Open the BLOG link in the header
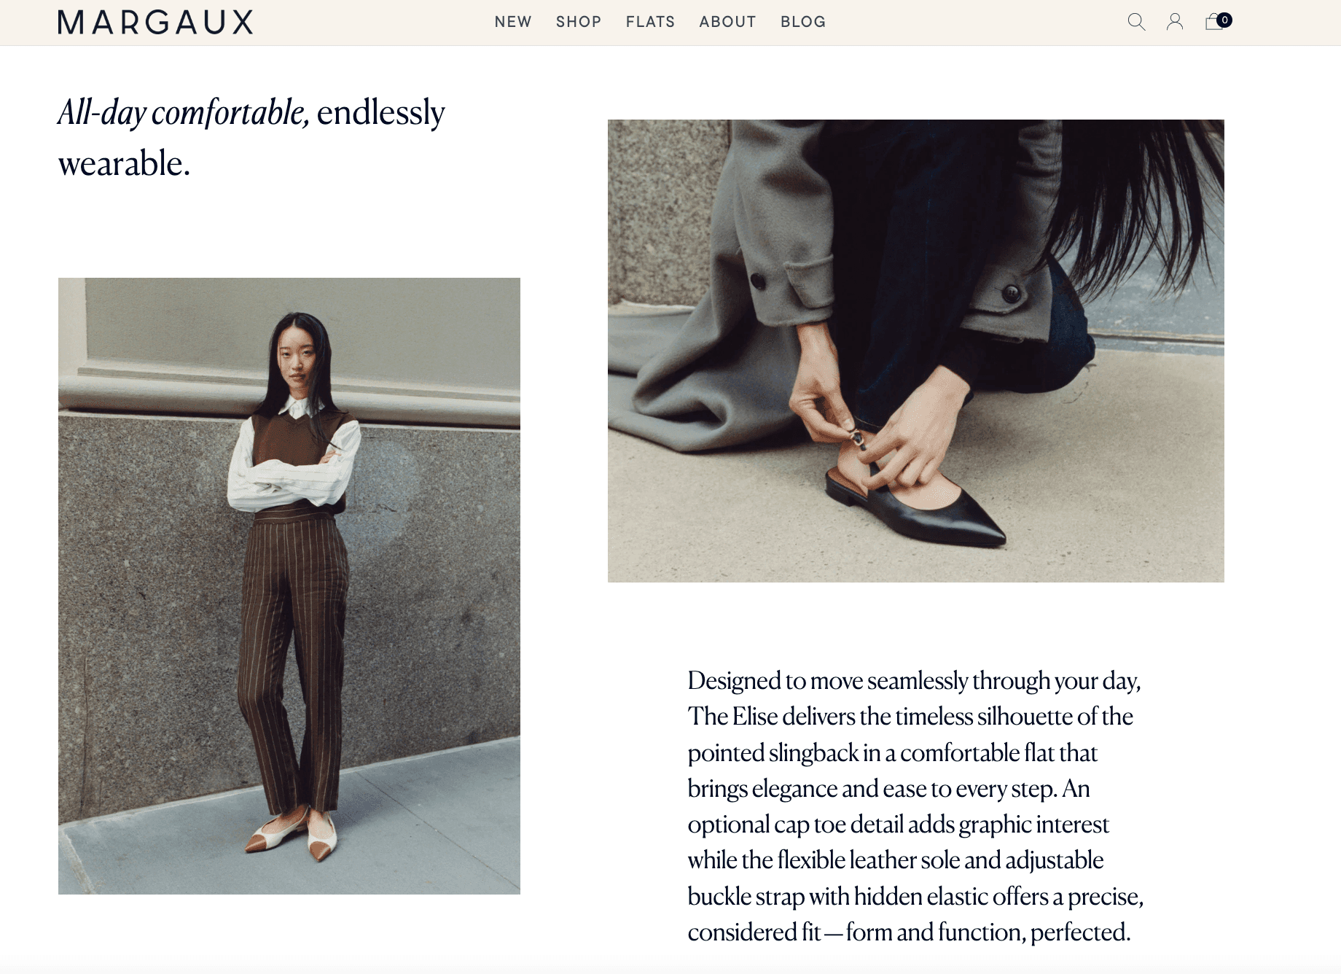The width and height of the screenshot is (1341, 974). [x=803, y=22]
